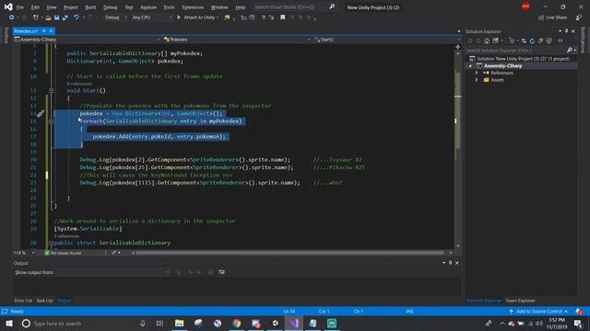Click the send feedback icon beside Live Share
Screen dimensions: 590x331
point(579,17)
